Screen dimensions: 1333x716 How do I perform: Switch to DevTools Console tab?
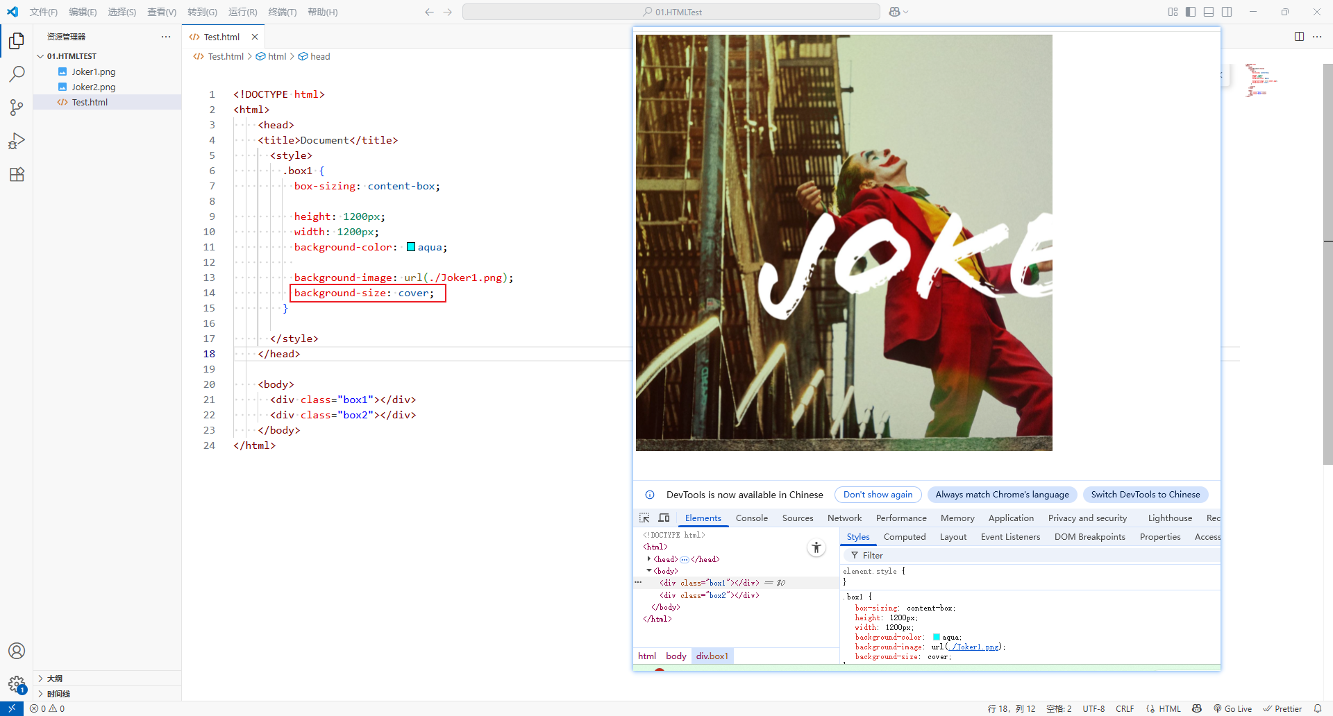(x=752, y=518)
